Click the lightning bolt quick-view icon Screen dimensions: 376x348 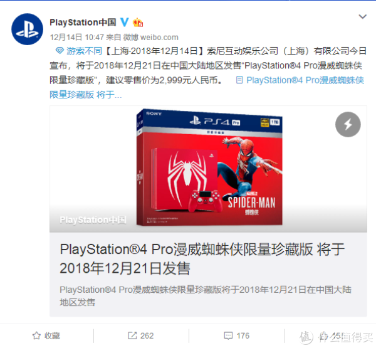(x=348, y=124)
